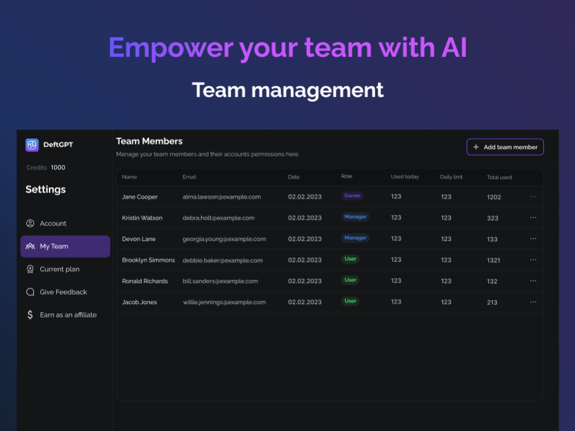Viewport: 575px width, 431px height.
Task: Click the Date column header
Action: coord(294,177)
